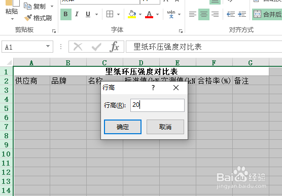Close the 行高 dialog

coord(176,88)
